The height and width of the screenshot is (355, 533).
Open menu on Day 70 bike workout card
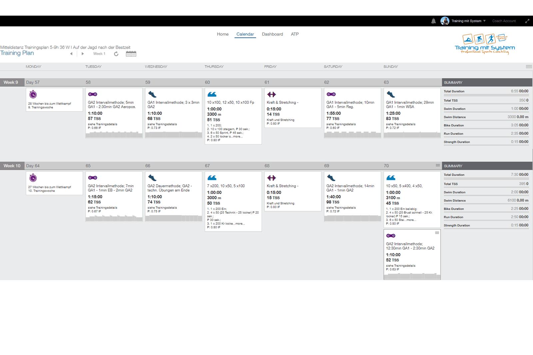[x=437, y=233]
